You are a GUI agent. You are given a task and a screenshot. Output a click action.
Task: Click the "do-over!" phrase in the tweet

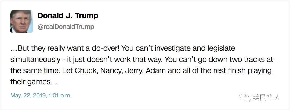[106, 48]
